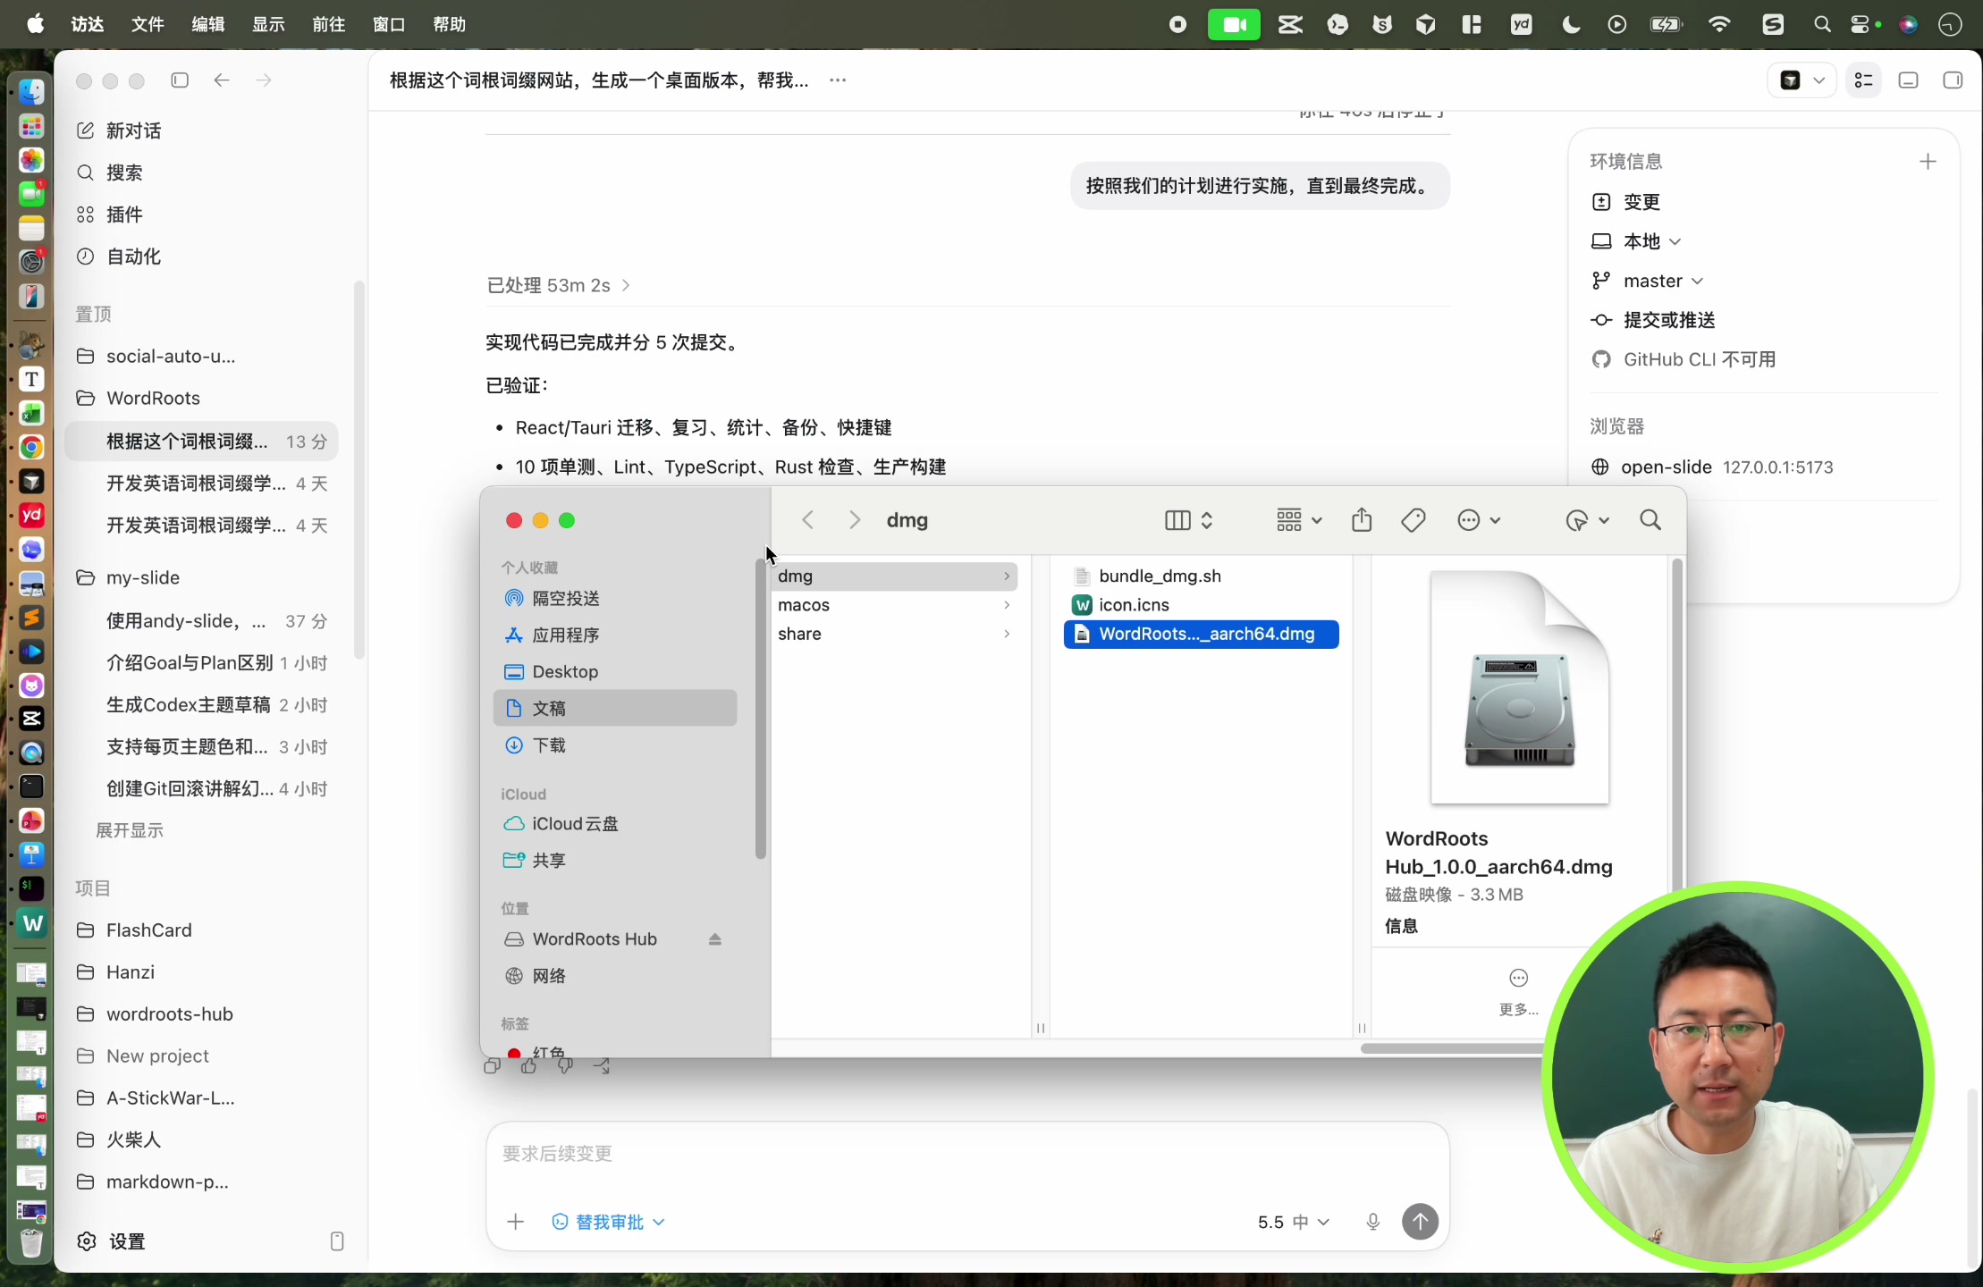Viewport: 1983px width, 1287px height.
Task: Toggle the left sidebar panel icon
Action: [180, 80]
